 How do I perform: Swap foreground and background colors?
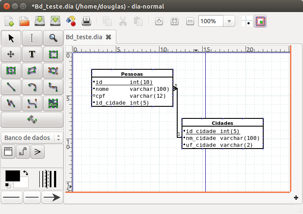pyautogui.click(x=25, y=173)
